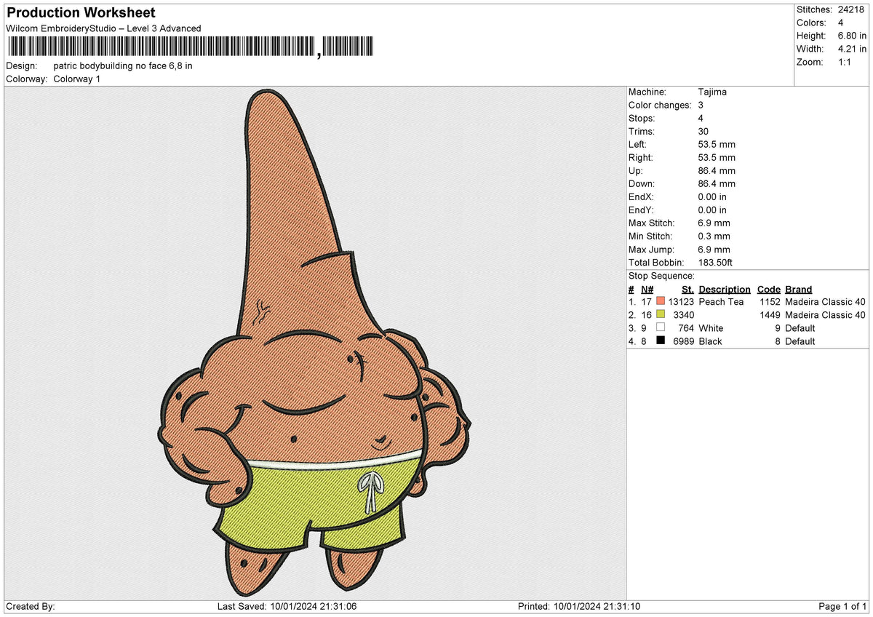The width and height of the screenshot is (873, 617).
Task: Click the 'Last Saved: 10/01/2024 21:31:06' footer text
Action: [287, 607]
